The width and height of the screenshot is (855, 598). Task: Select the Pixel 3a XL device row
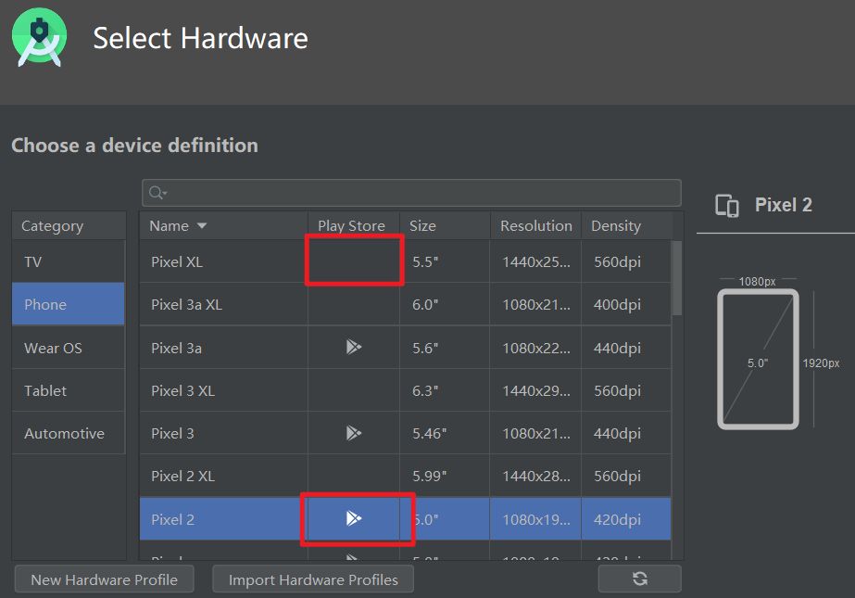point(405,304)
